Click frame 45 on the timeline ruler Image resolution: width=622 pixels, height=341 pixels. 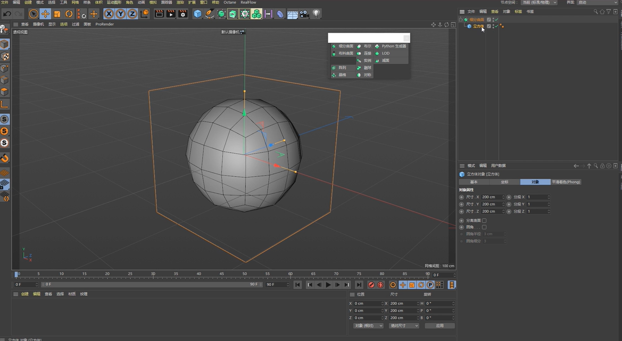(x=222, y=274)
